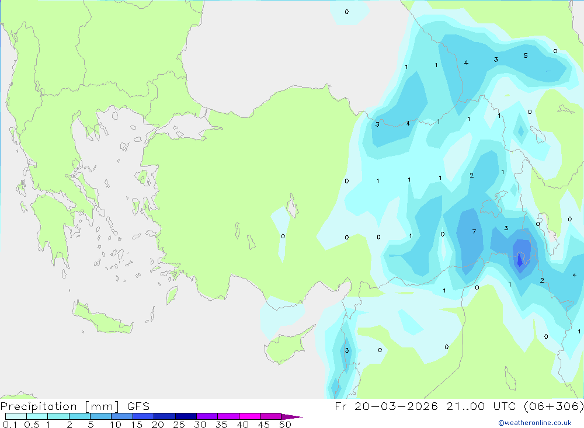Select the 0.5–1 mm legend swatch
This screenshot has height=428, width=584.
click(x=37, y=416)
